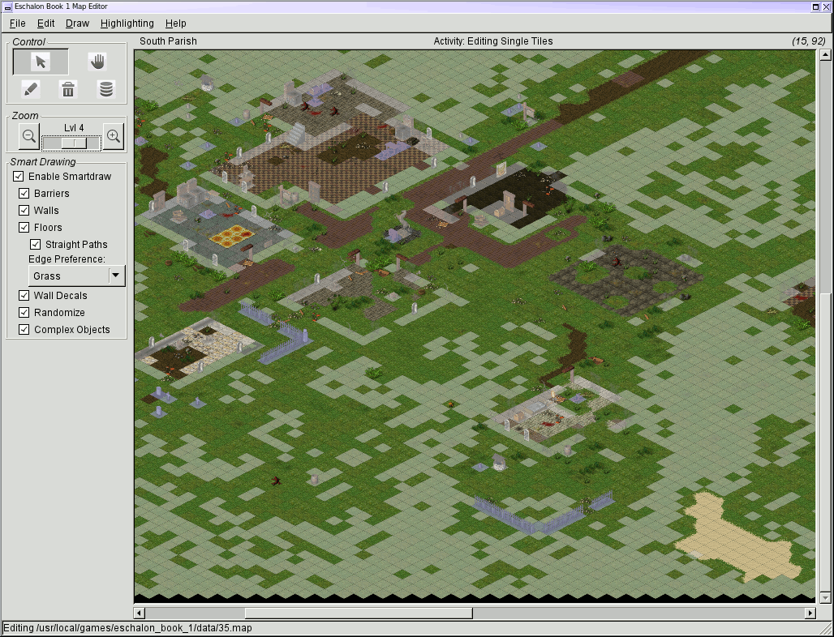Expand the Highlighting menu
This screenshot has width=834, height=637.
[127, 24]
